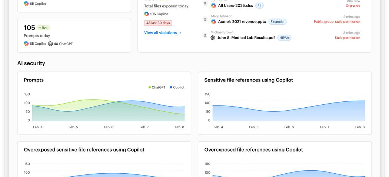
Task: Click Copilot icon before All Users-2025.xlsx
Action: click(x=213, y=6)
